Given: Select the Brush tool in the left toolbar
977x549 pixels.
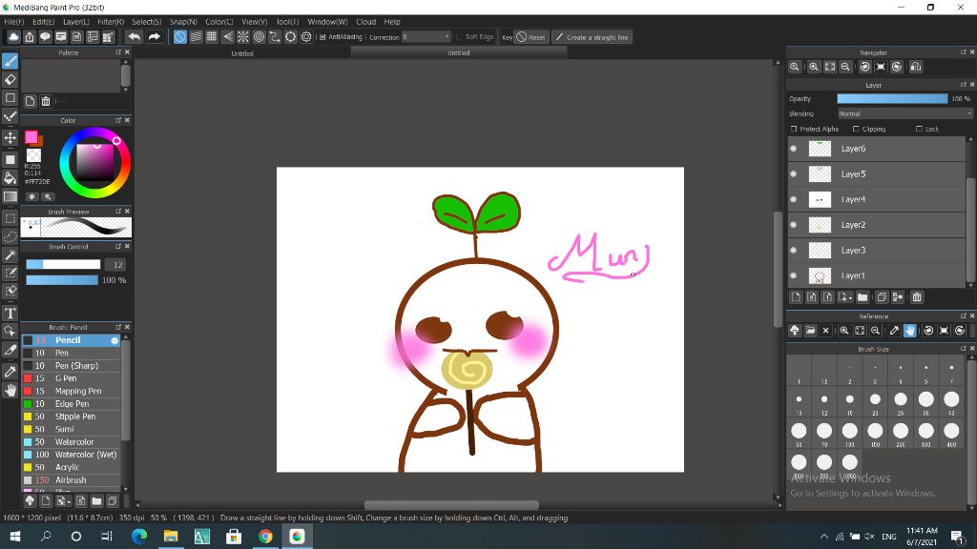Looking at the screenshot, I should (10, 61).
